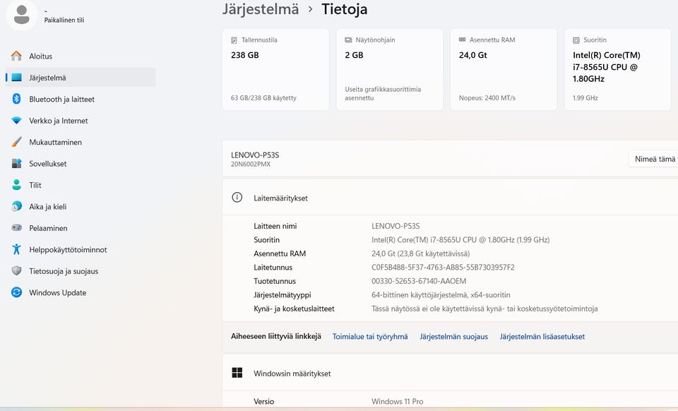
Task: Click the Helppokäyttötoiminnot accessibility icon
Action: tap(17, 249)
